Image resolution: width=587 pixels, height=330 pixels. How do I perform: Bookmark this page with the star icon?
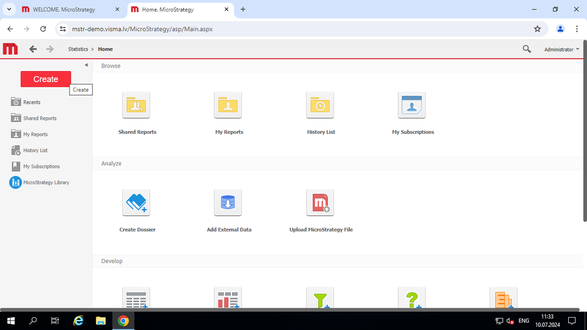click(538, 29)
